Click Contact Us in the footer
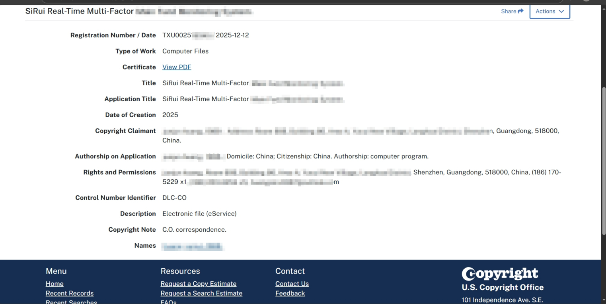This screenshot has width=606, height=304. 292,284
